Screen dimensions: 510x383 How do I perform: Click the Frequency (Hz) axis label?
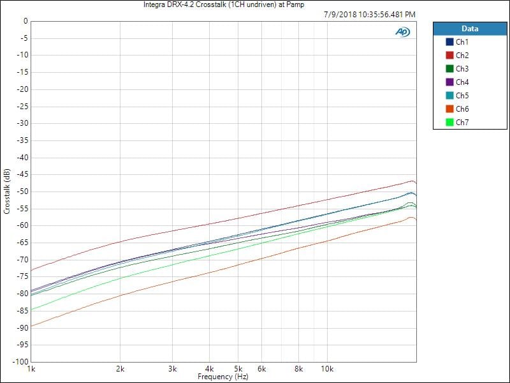[x=223, y=377]
